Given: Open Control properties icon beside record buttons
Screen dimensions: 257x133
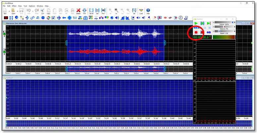Looking at the screenshot, I should (209, 32).
